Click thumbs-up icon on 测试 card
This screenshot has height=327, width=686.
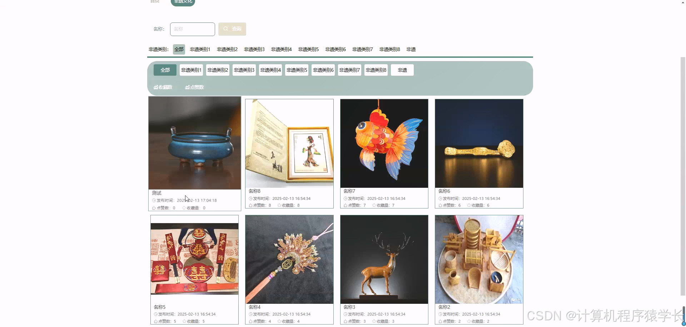154,208
